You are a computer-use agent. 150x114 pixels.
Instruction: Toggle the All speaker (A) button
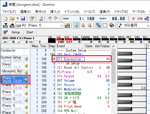pyautogui.click(x=90, y=26)
